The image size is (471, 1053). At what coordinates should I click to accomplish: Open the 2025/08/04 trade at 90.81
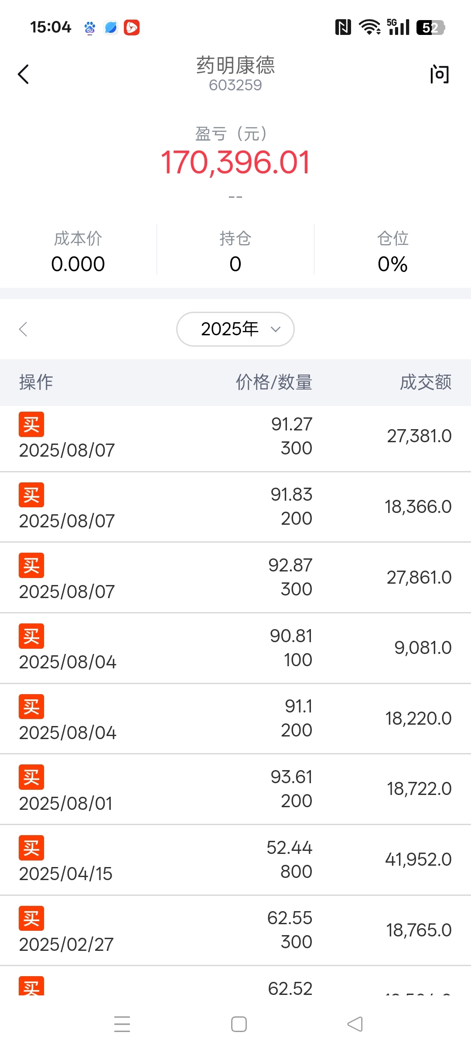(x=235, y=648)
